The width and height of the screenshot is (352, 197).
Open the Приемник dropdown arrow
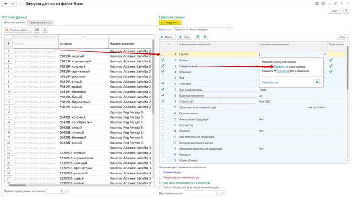pos(230,30)
